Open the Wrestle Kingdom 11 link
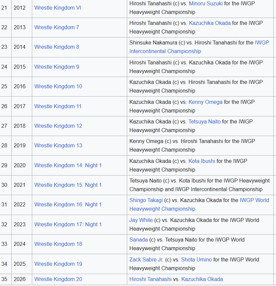The width and height of the screenshot is (276, 286). pyautogui.click(x=58, y=107)
